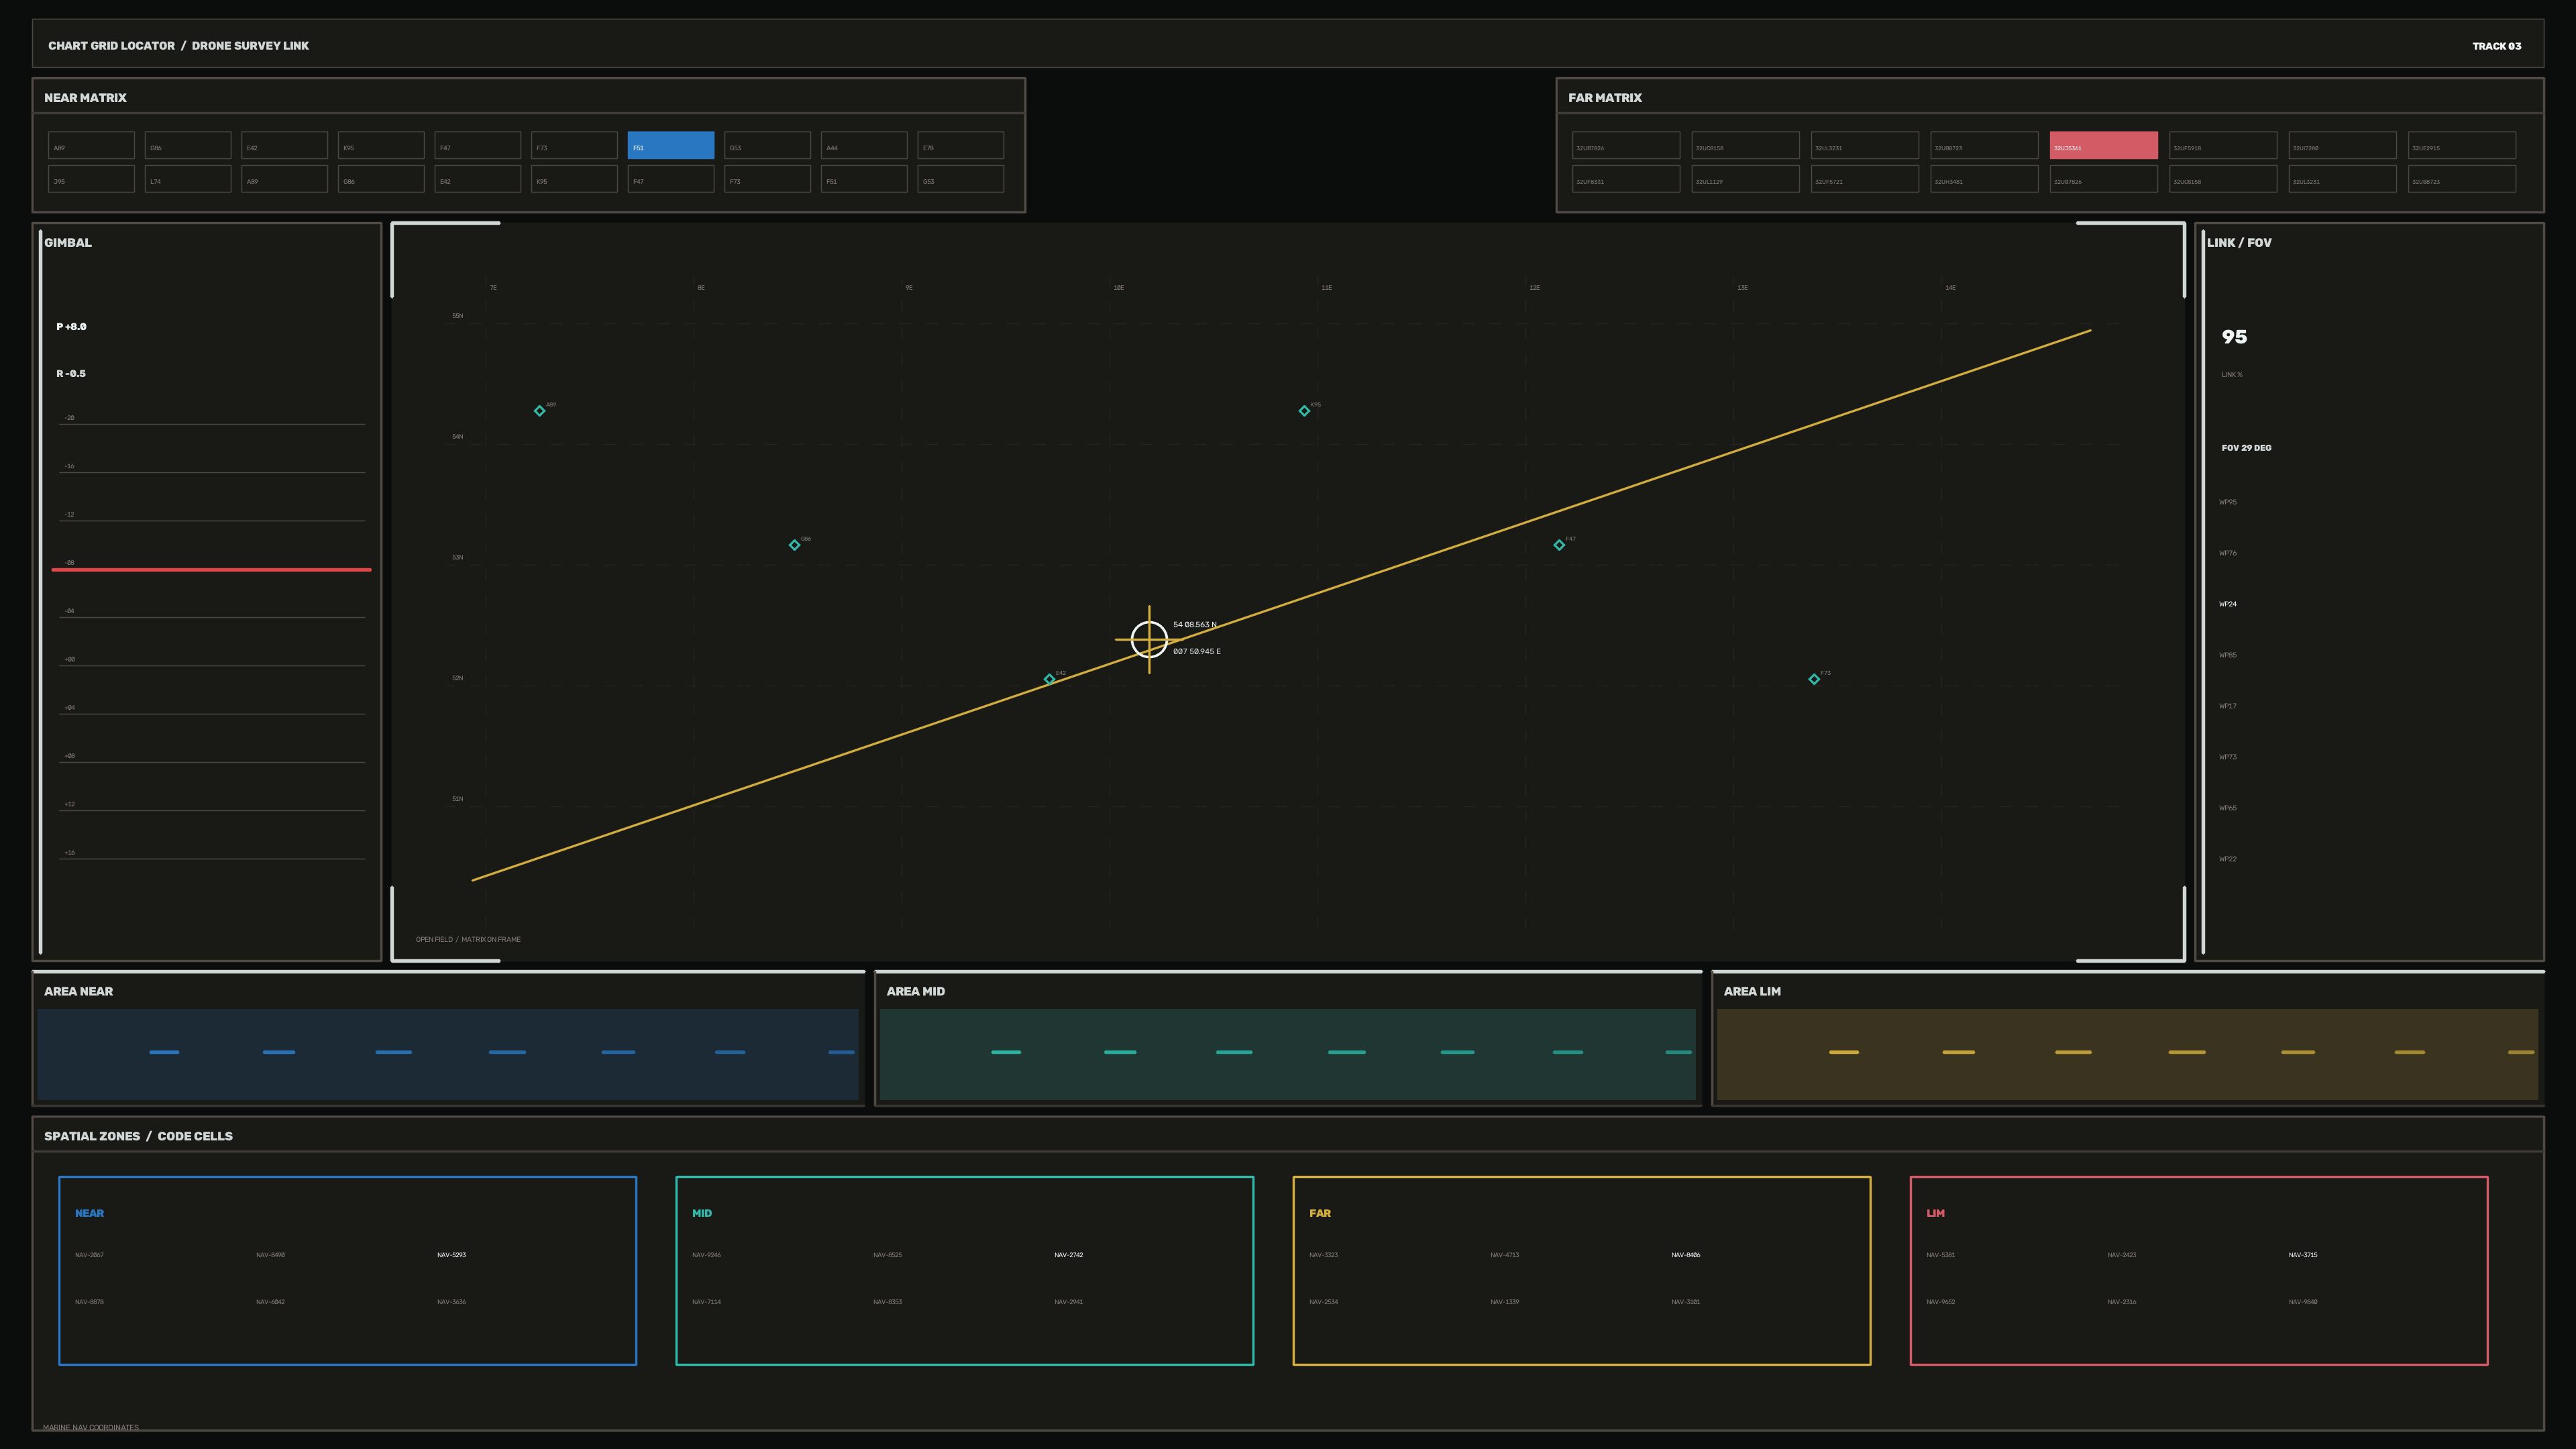
Task: Select waypoint WP73 in Link/FOV list
Action: [x=2228, y=757]
